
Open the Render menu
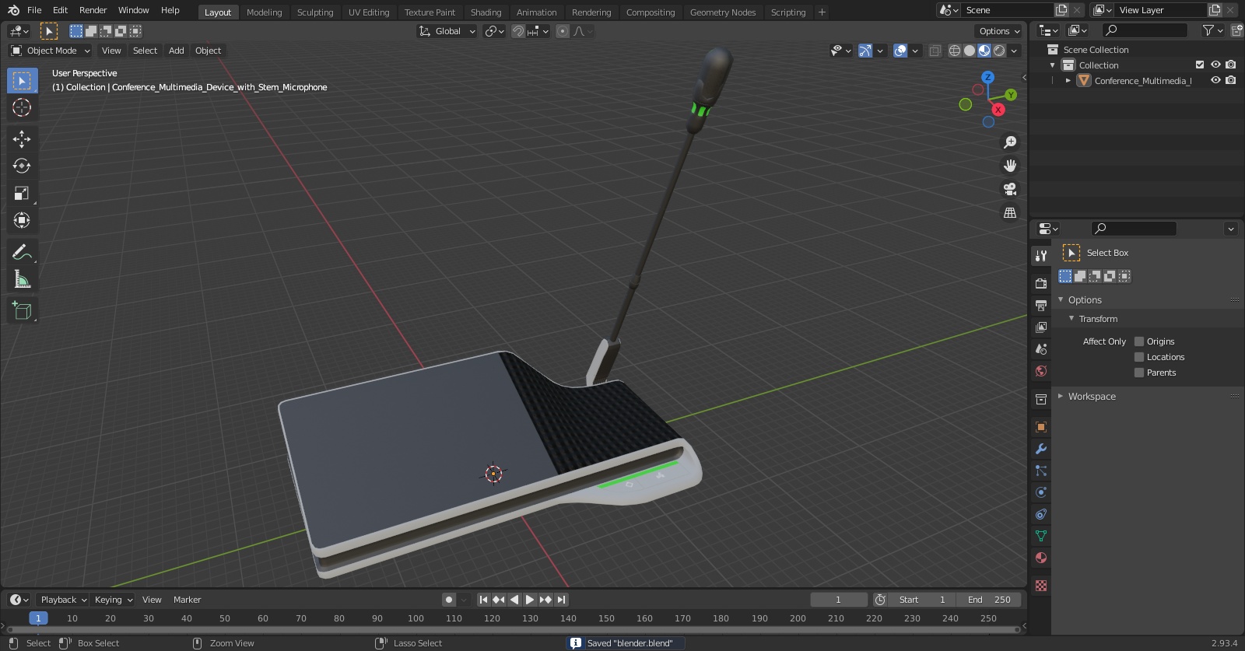pos(93,10)
